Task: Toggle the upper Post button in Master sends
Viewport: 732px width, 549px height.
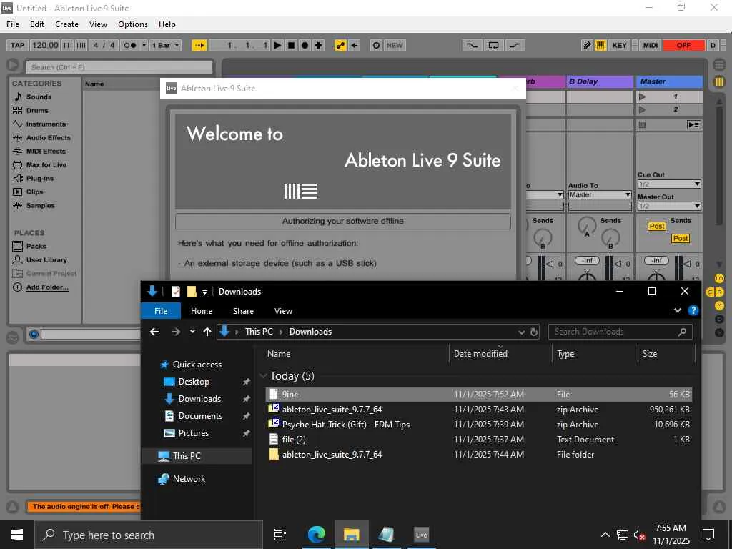Action: click(656, 227)
